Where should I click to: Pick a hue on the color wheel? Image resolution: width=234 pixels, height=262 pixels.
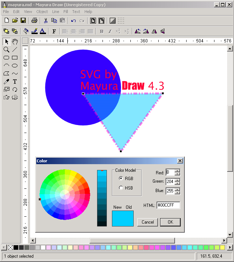point(65,195)
